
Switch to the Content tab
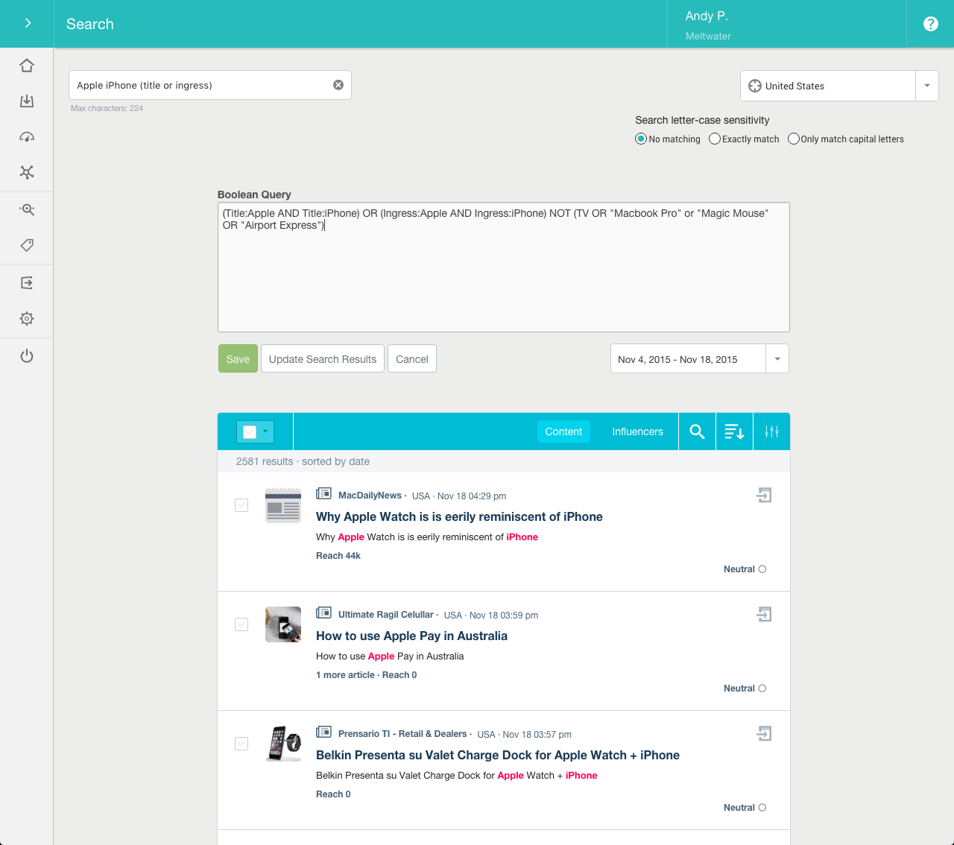[x=563, y=431]
